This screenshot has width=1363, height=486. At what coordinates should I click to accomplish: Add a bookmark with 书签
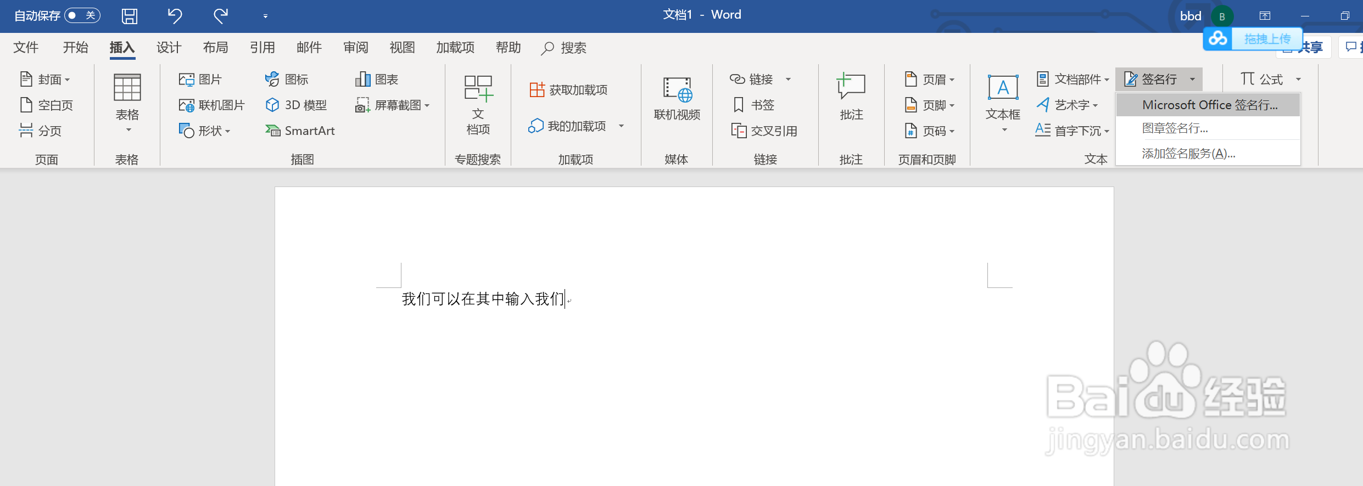point(753,105)
